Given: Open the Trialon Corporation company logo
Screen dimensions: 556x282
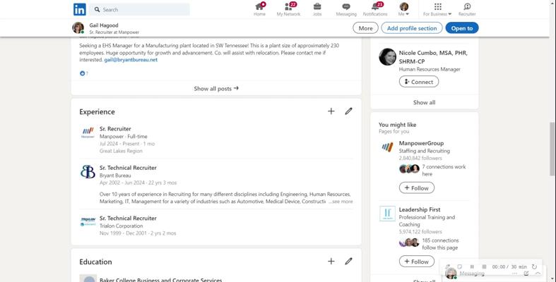Looking at the screenshot, I should tap(88, 222).
